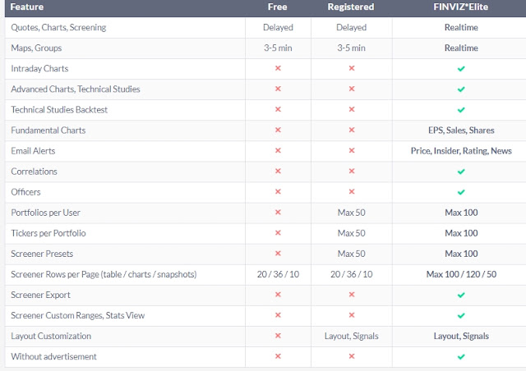Click 'Realtime' in the Maps, Groups row

point(461,48)
